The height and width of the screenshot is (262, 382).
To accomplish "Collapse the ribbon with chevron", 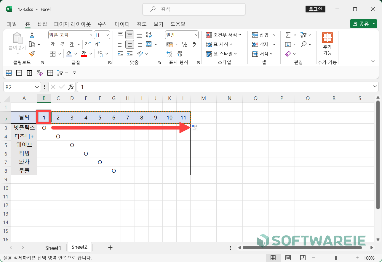I will [373, 61].
